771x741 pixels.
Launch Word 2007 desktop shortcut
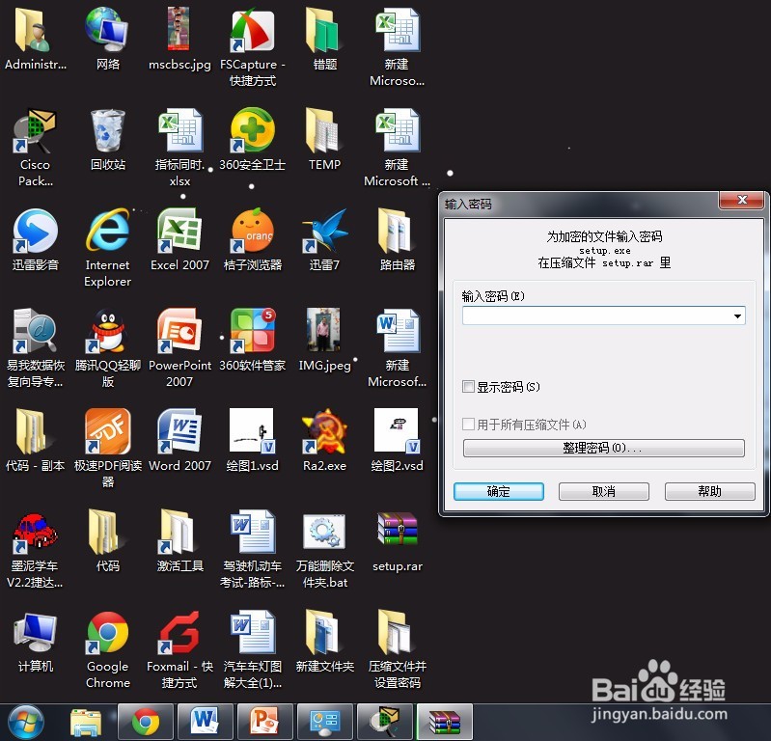pos(179,431)
